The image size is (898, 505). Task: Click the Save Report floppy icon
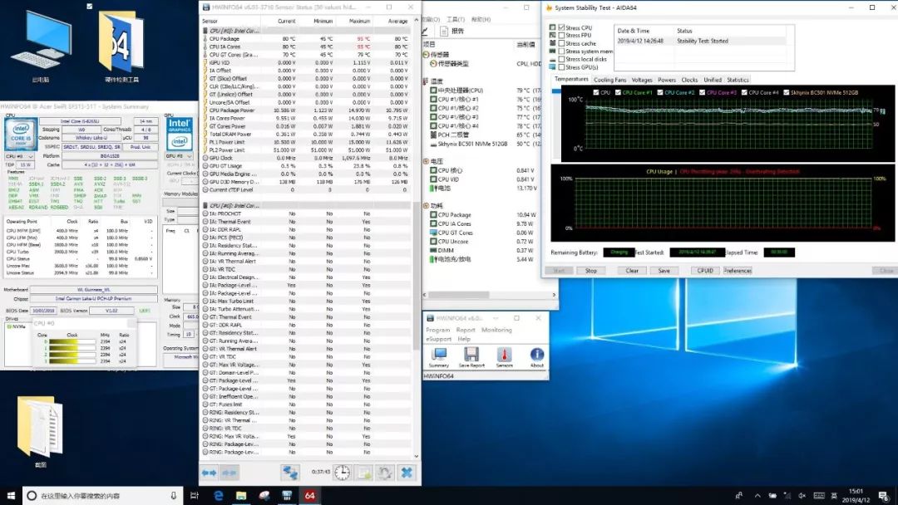click(471, 355)
